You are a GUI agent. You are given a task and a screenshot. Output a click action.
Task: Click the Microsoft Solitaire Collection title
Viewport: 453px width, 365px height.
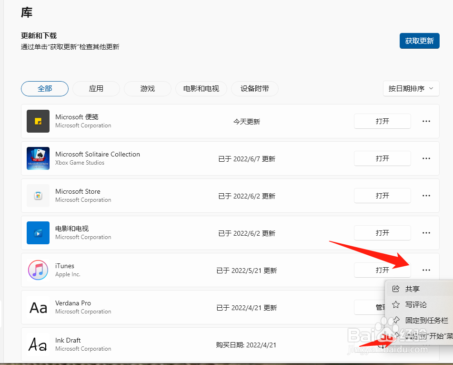[98, 154]
